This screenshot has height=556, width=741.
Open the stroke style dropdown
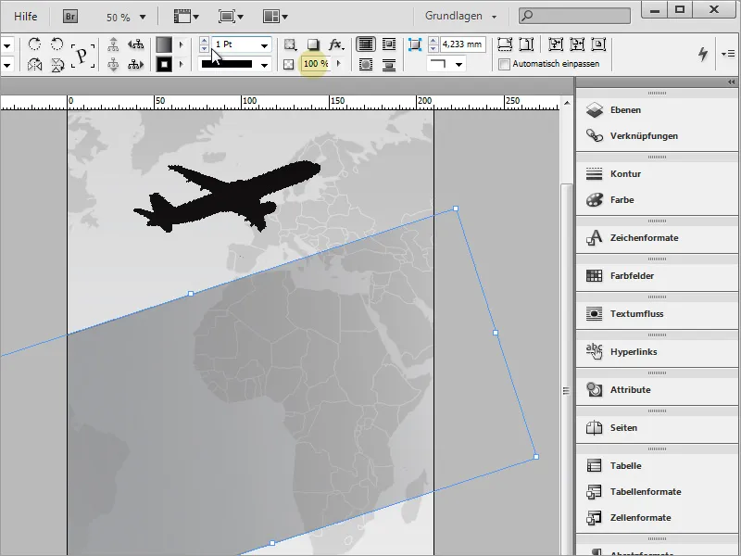tap(264, 64)
